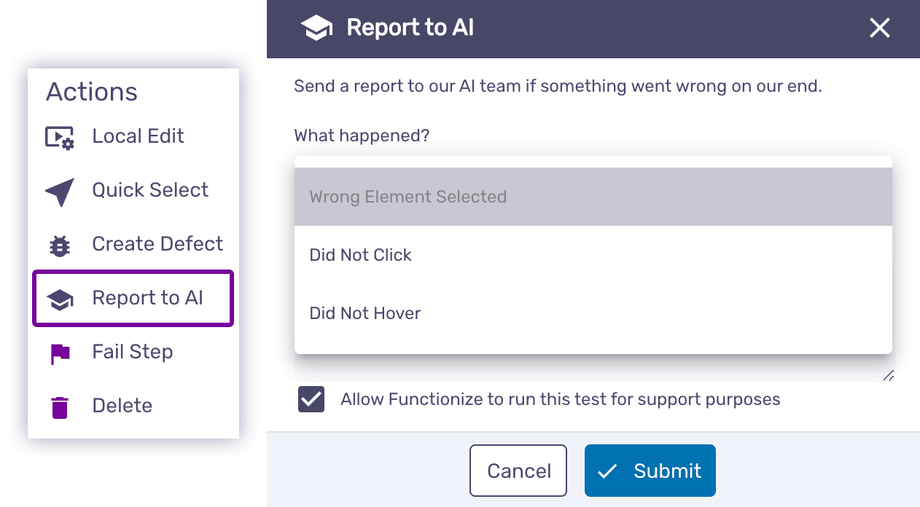Click the Delete trash can icon

pyautogui.click(x=60, y=407)
